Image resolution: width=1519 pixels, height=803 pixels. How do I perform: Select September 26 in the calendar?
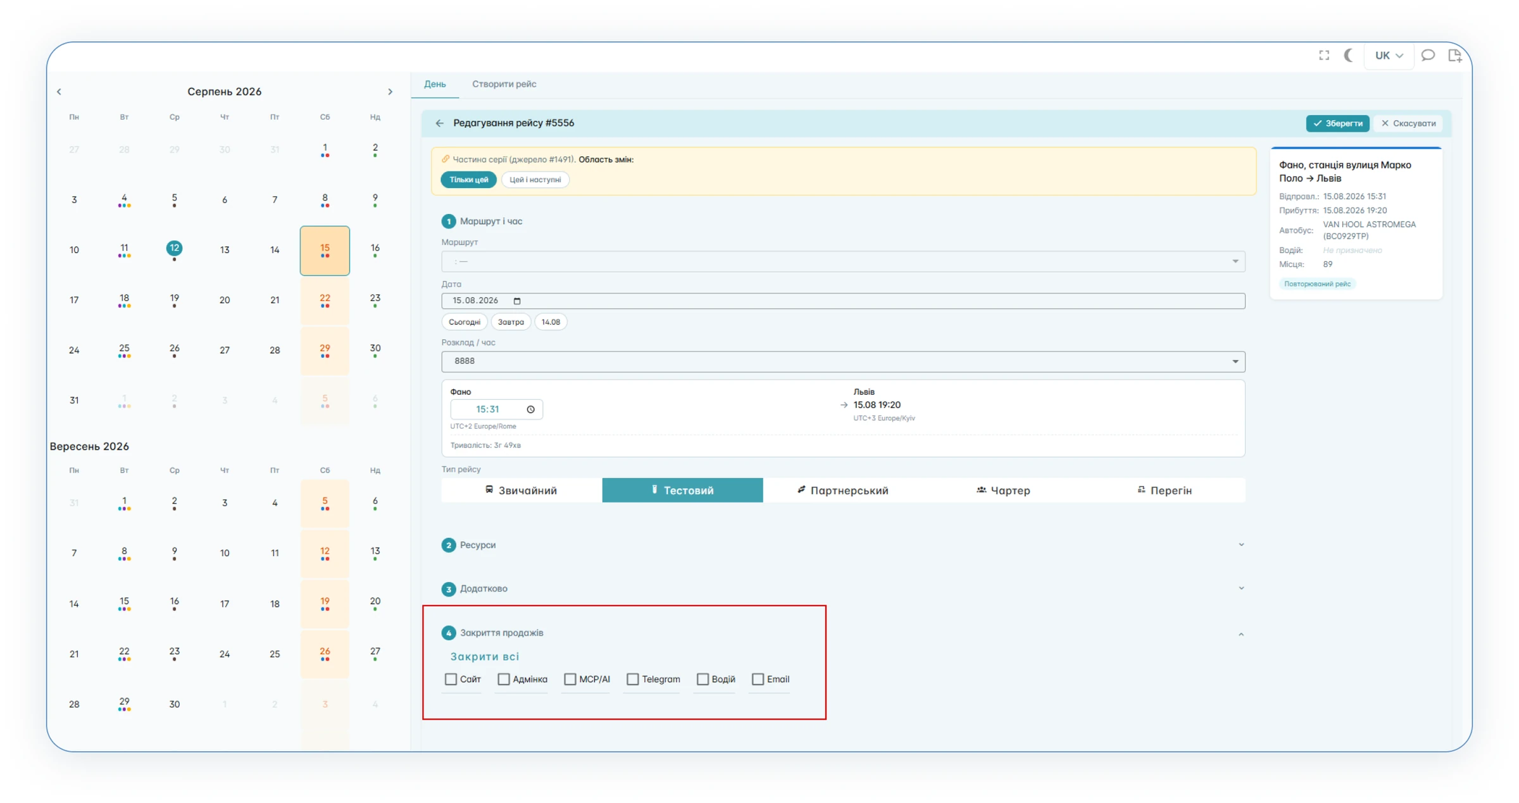325,654
